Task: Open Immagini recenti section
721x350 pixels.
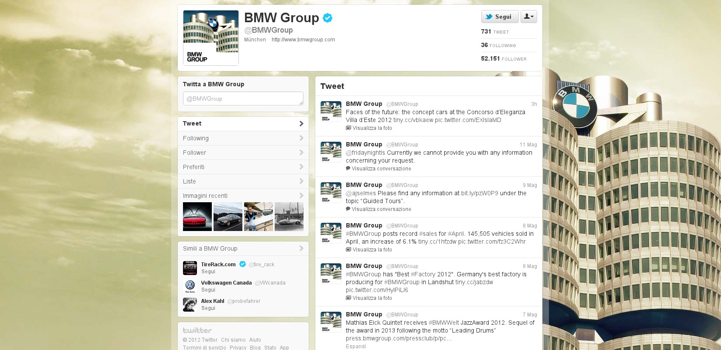Action: (x=243, y=196)
